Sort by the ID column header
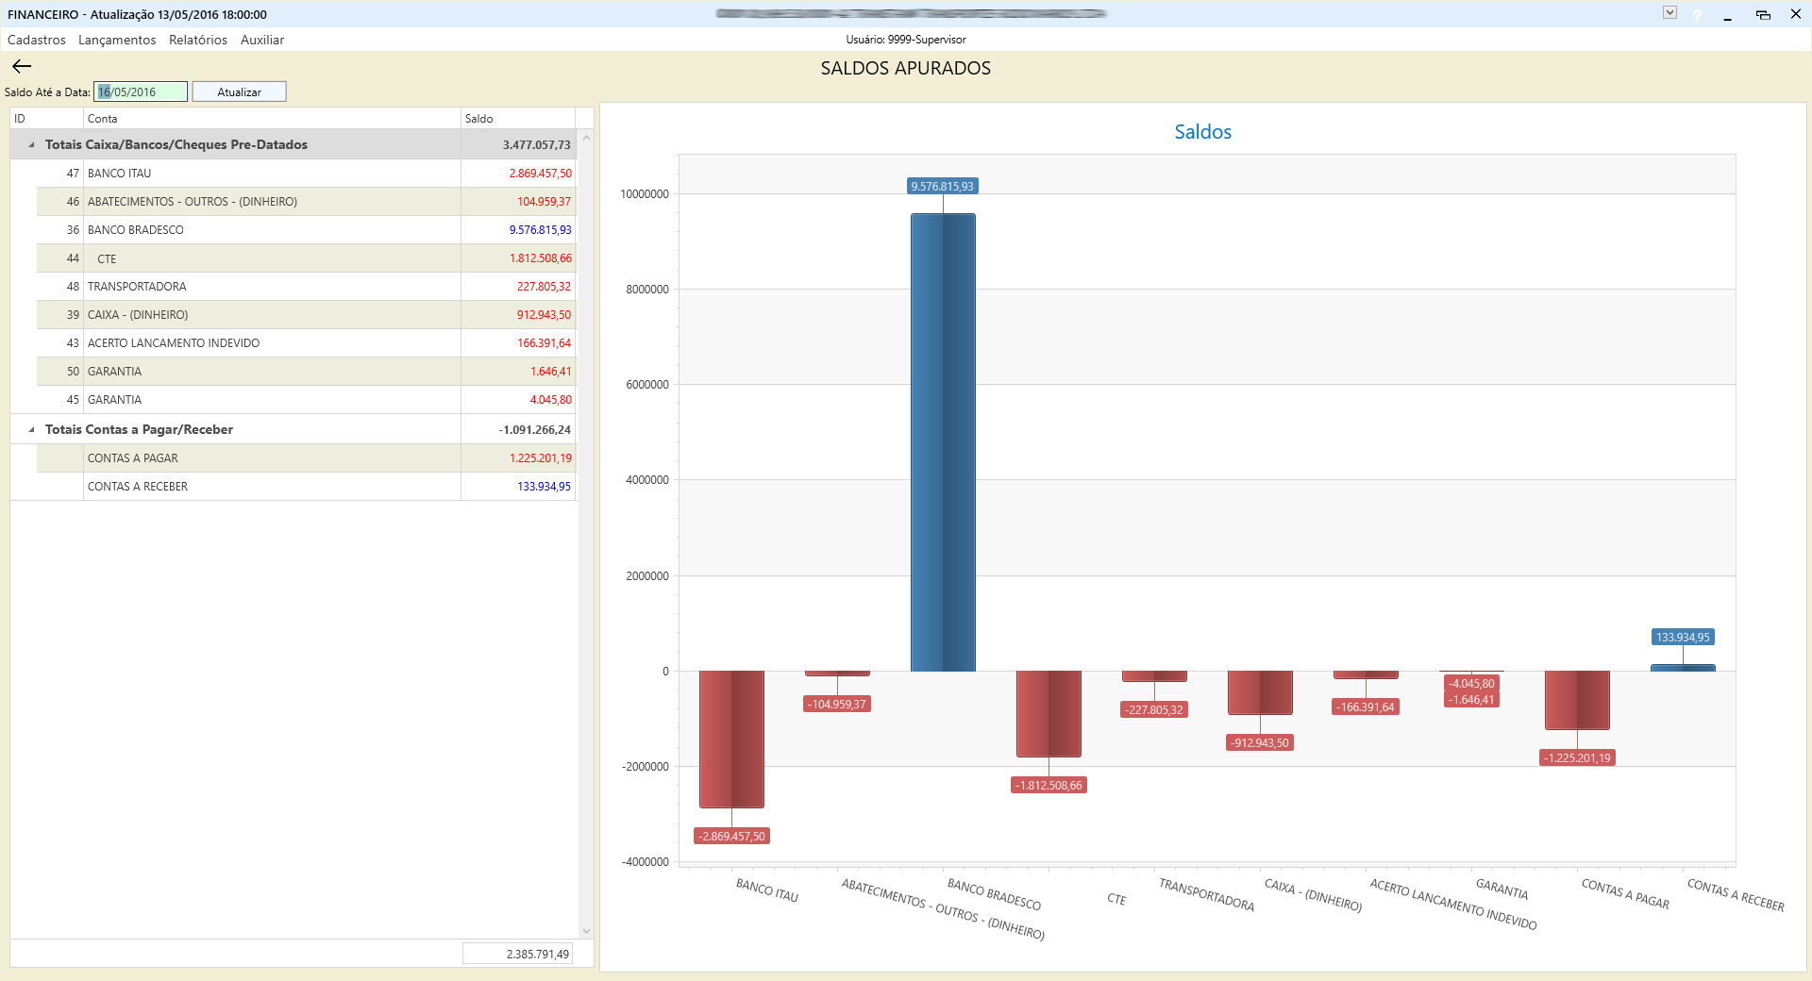 [46, 118]
